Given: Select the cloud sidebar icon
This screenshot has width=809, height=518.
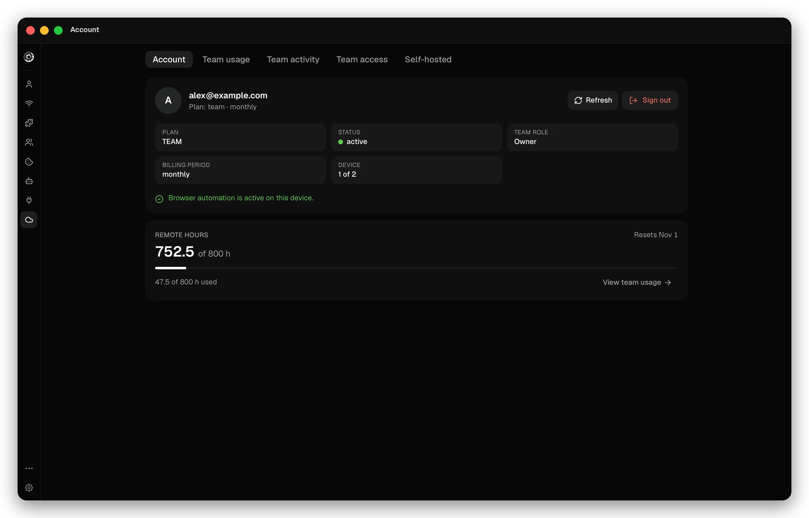Looking at the screenshot, I should (x=29, y=220).
